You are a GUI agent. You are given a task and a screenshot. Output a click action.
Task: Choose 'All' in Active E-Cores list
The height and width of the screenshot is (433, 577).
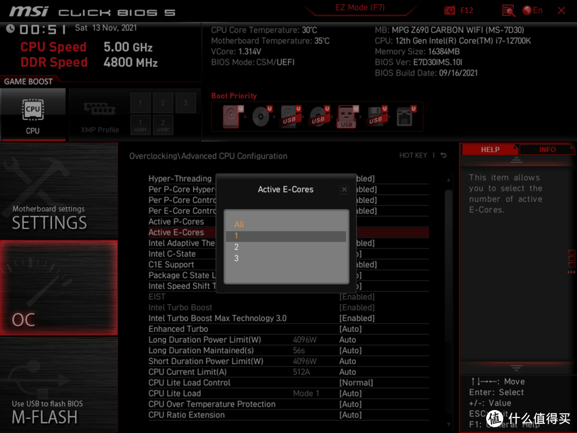coord(239,225)
